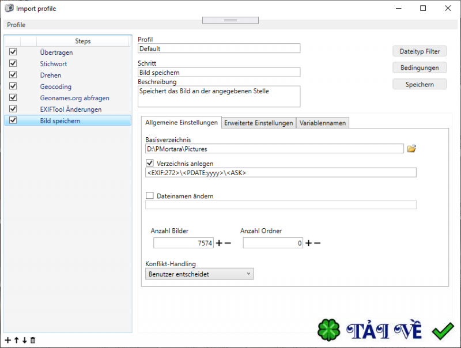Uncheck the EXIFTool Änderungen step
461x348 pixels.
[12, 108]
